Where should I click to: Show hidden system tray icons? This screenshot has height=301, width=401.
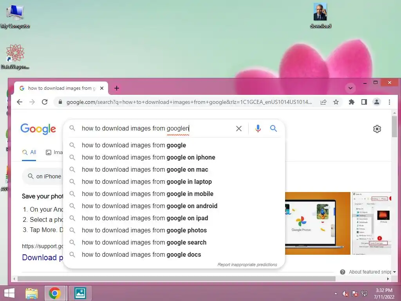336,294
